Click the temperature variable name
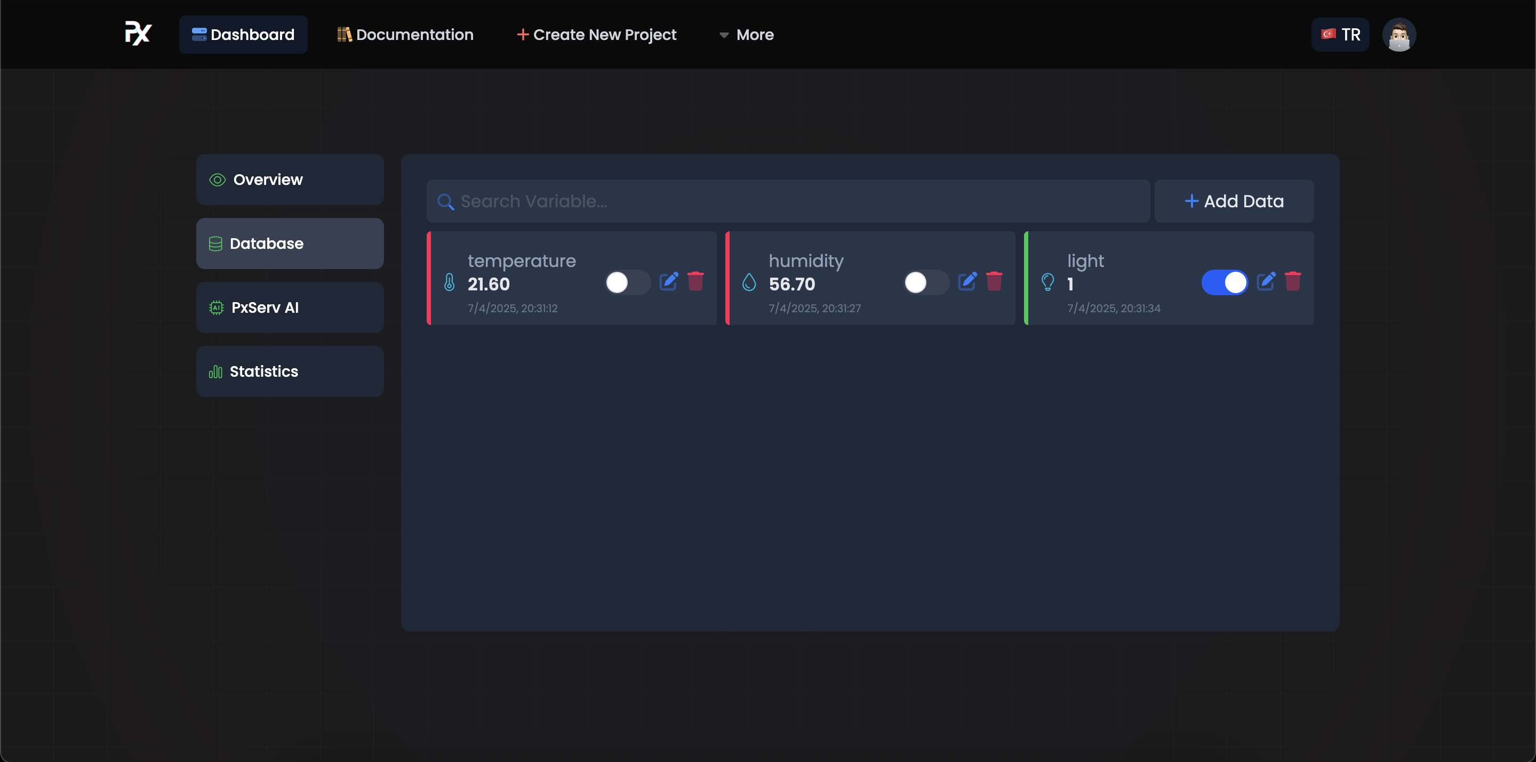This screenshot has width=1536, height=762. [522, 262]
